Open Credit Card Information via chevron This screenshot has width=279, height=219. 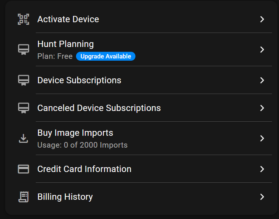click(x=262, y=169)
